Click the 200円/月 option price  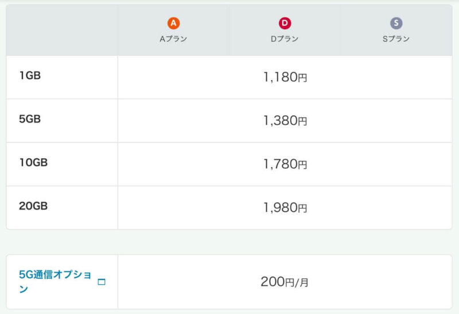click(285, 282)
